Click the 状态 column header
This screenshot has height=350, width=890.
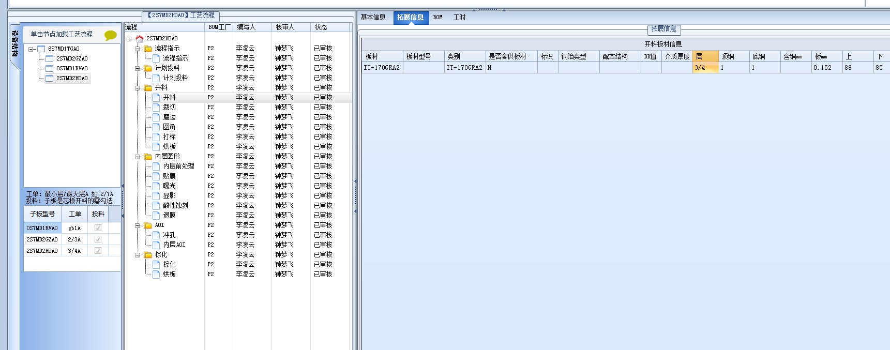point(331,27)
